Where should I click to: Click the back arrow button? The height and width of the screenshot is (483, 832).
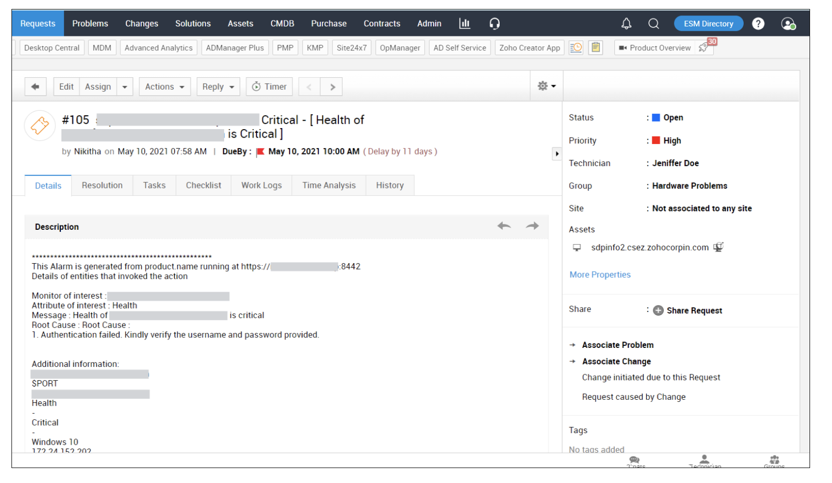point(35,87)
